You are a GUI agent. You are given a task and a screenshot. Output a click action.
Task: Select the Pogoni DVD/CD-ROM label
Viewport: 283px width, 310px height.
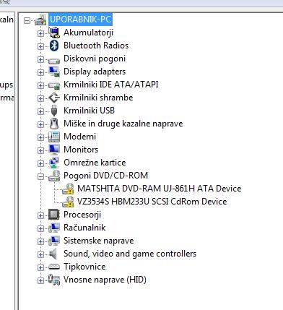coord(105,176)
